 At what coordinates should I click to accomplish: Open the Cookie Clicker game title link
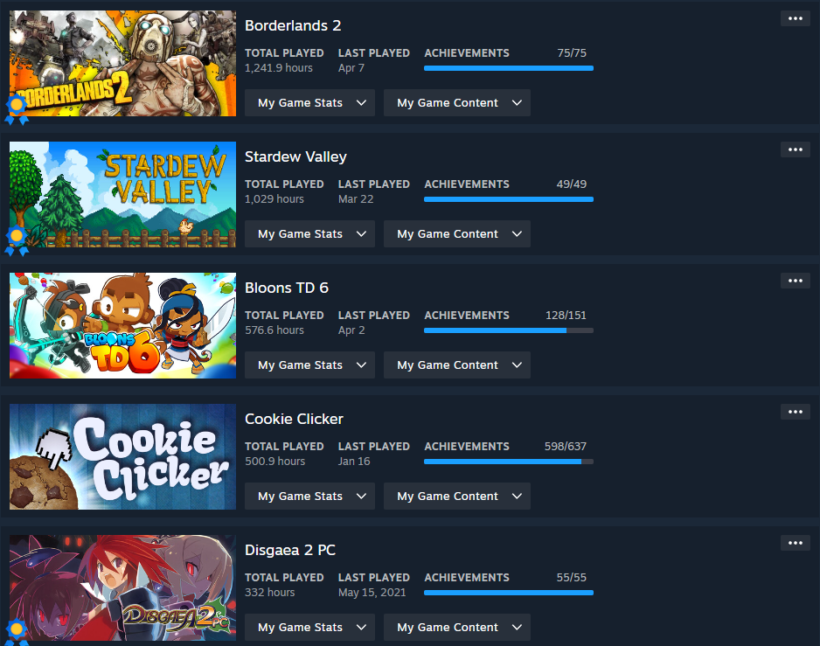click(x=294, y=419)
